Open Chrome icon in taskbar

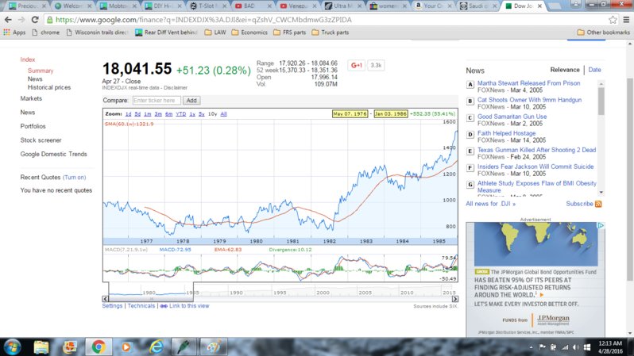click(99, 346)
